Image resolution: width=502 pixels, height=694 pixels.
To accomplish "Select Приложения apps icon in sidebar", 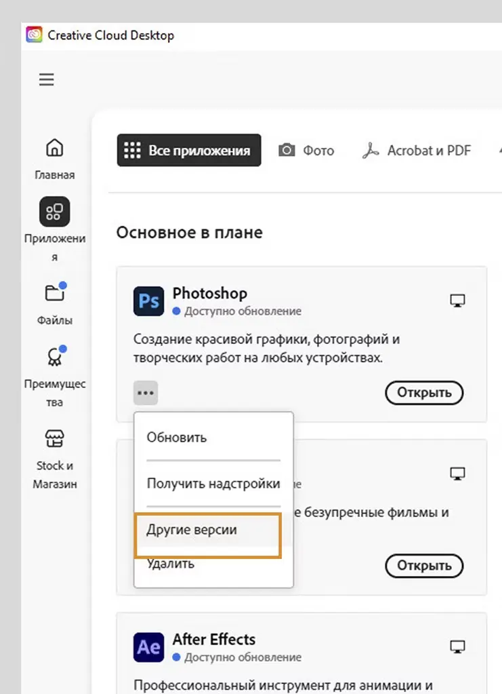I will coord(54,212).
